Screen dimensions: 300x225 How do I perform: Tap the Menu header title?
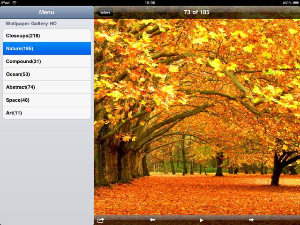click(47, 12)
